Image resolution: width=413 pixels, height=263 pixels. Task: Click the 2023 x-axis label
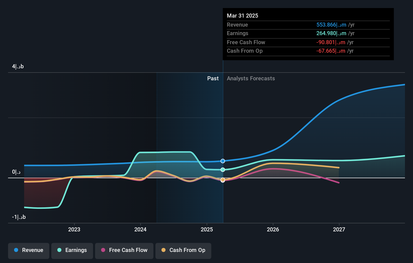tap(74, 229)
